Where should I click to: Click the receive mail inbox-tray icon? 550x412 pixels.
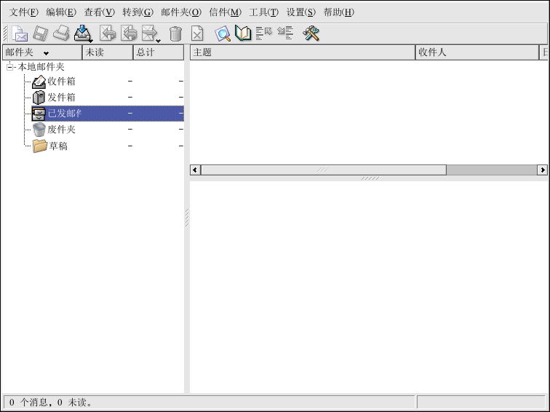(x=82, y=33)
